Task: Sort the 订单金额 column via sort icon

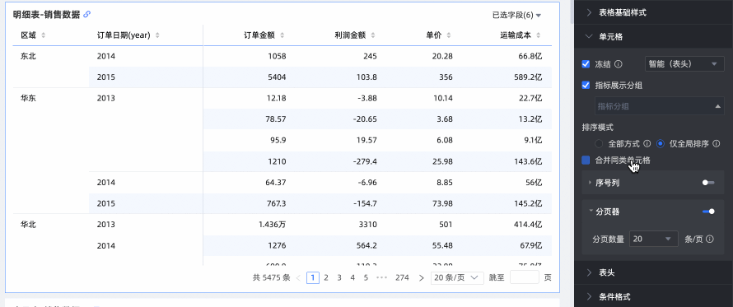Action: 282,35
